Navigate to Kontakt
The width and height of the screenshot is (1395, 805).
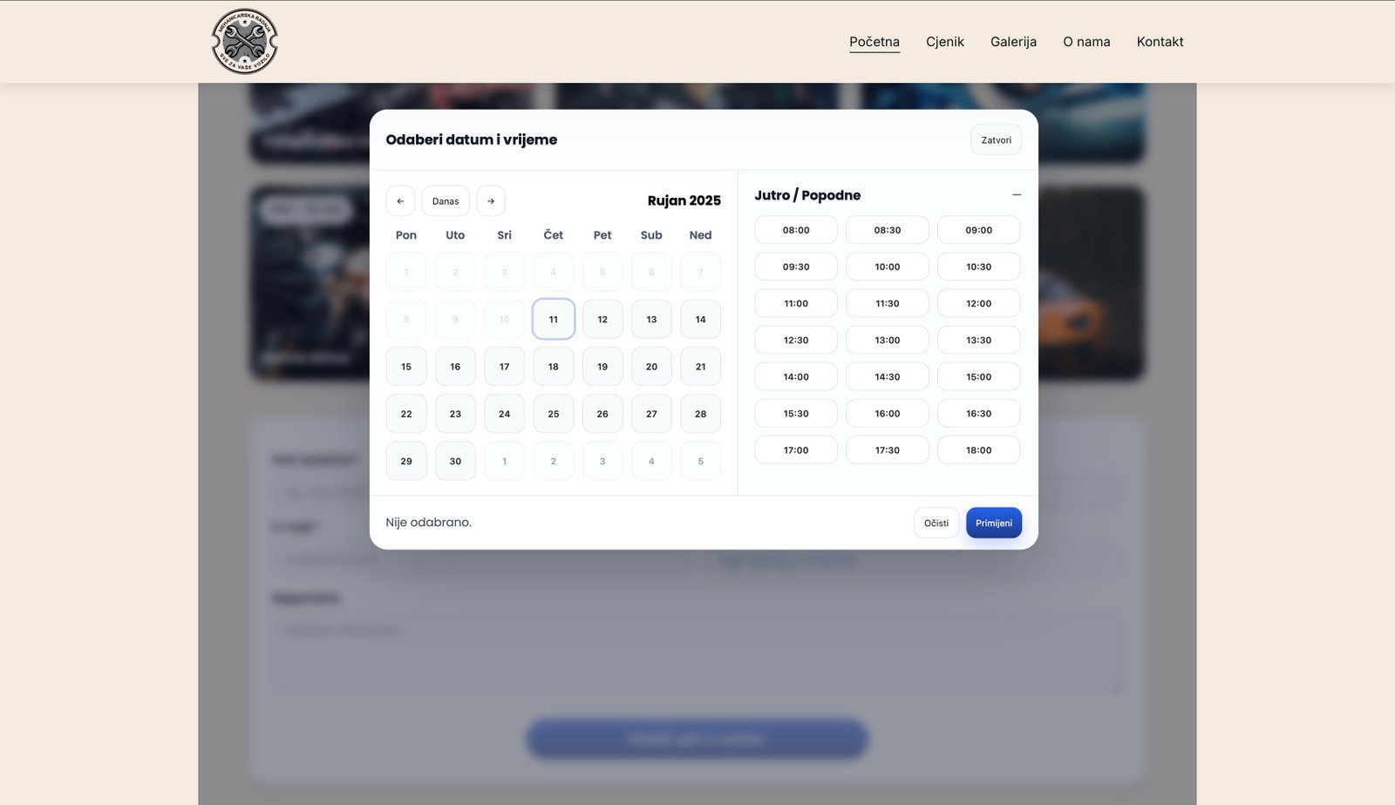[x=1160, y=41]
